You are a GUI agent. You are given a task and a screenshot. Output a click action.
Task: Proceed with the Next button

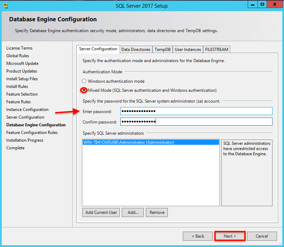click(230, 236)
